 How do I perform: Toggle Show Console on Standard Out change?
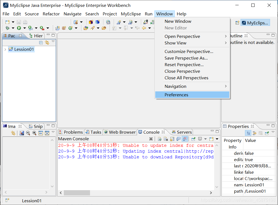[179, 139]
